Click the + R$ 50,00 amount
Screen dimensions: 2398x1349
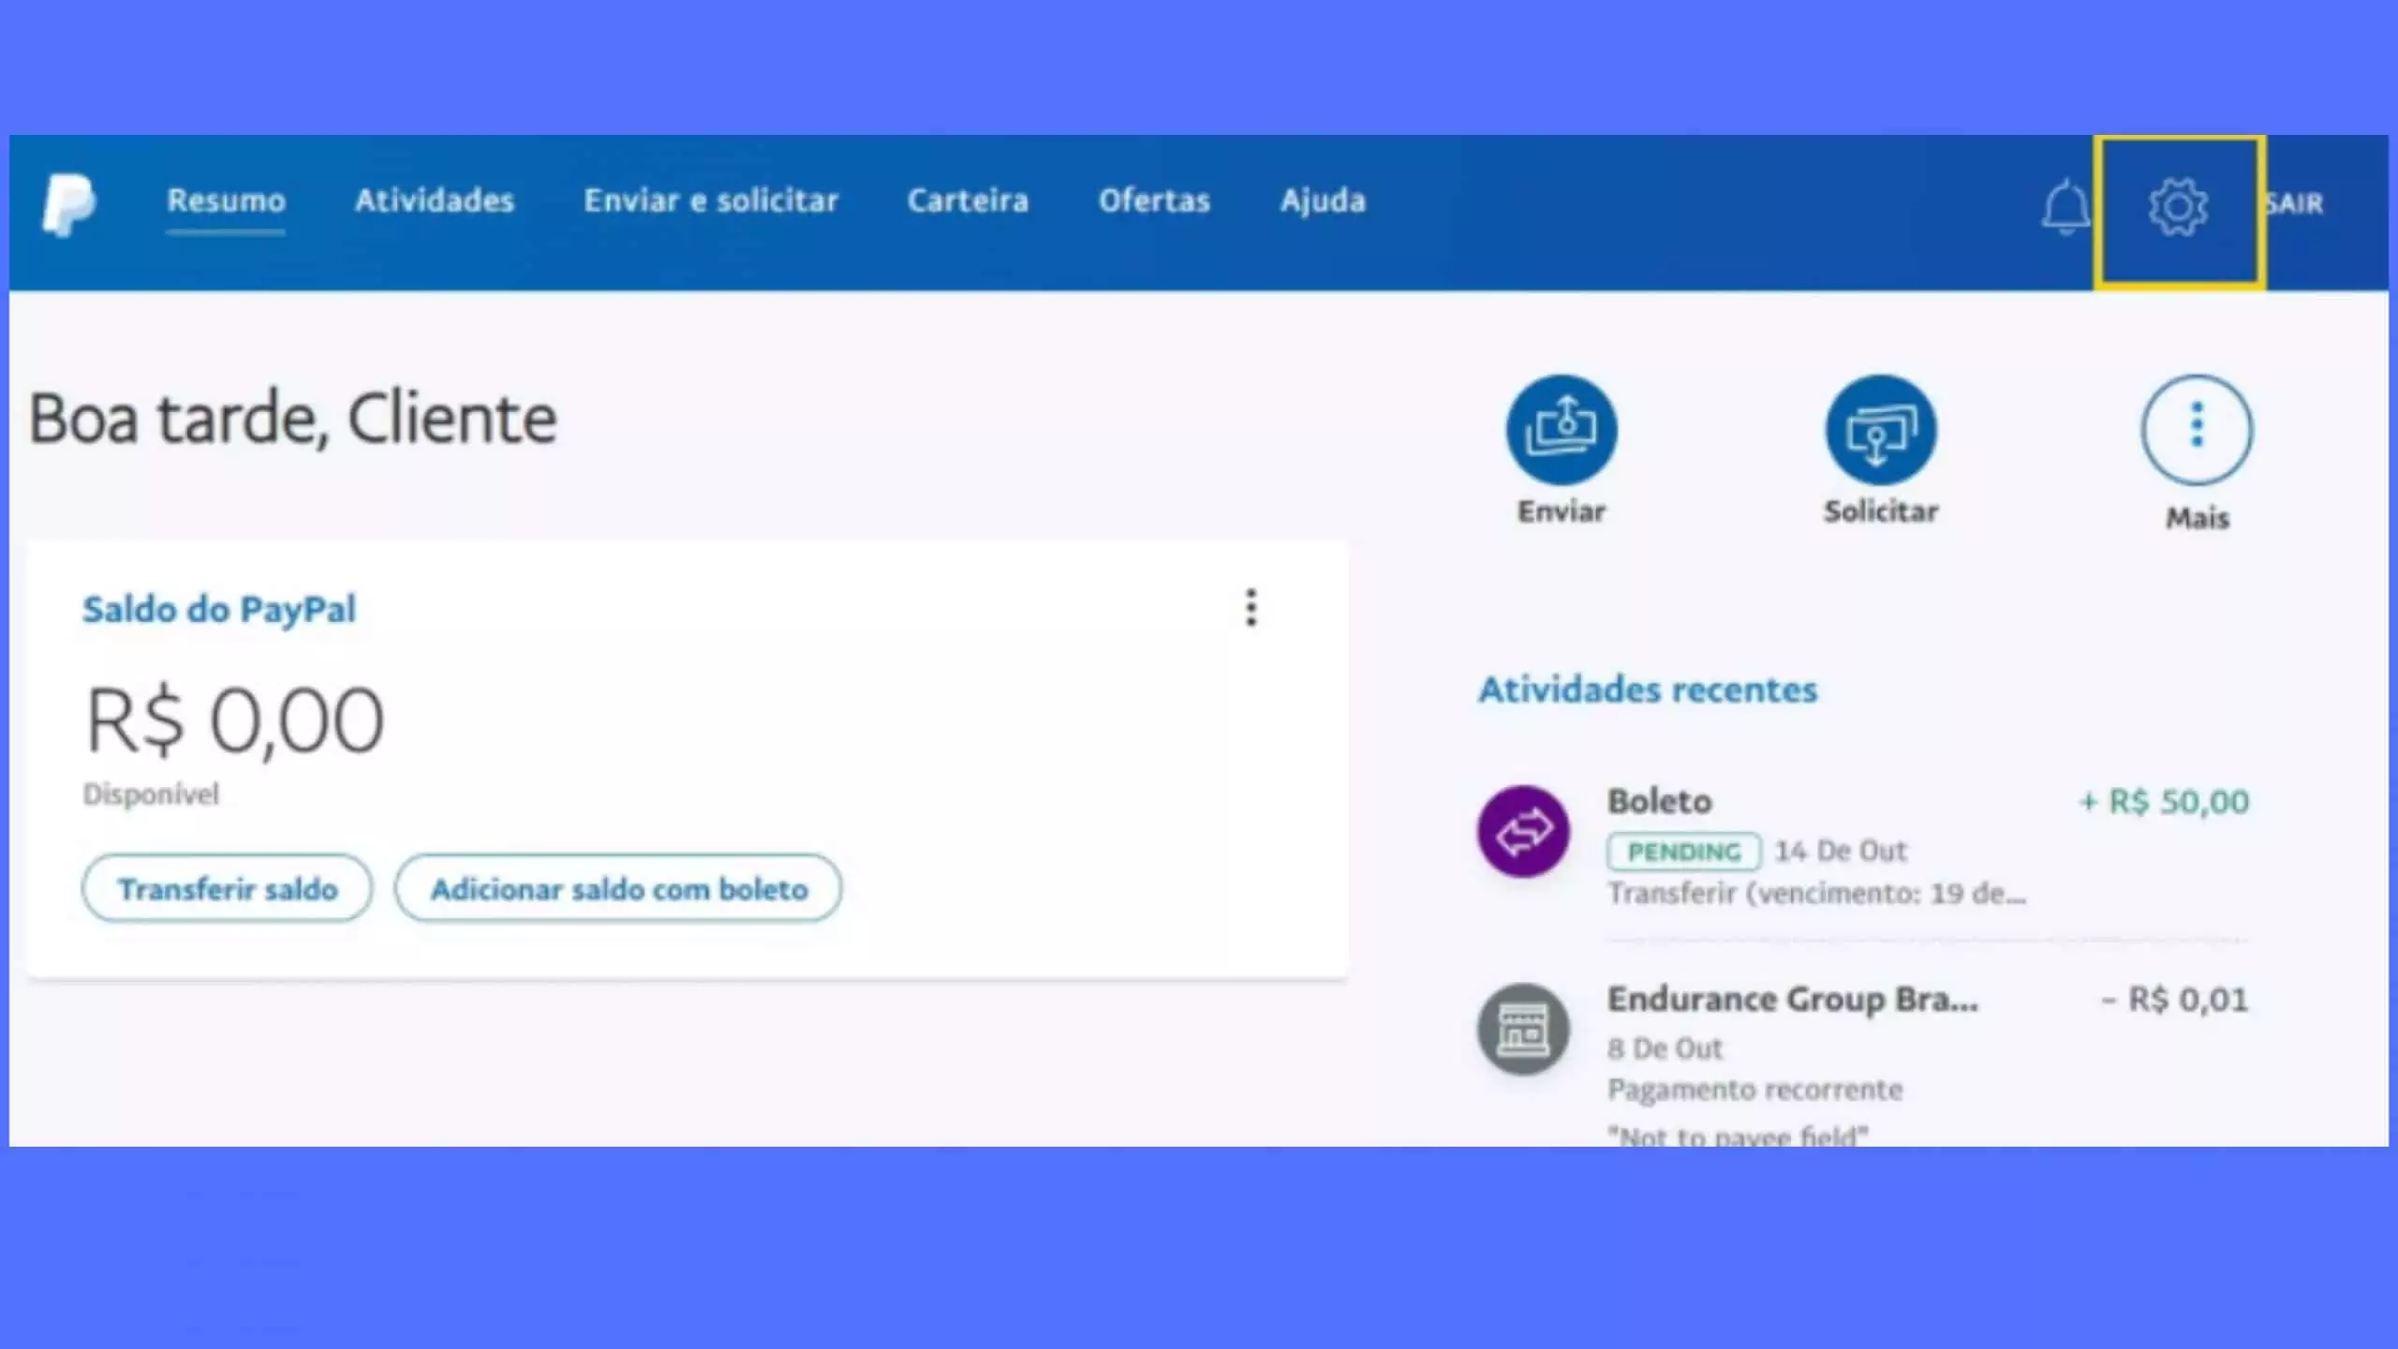(2164, 802)
